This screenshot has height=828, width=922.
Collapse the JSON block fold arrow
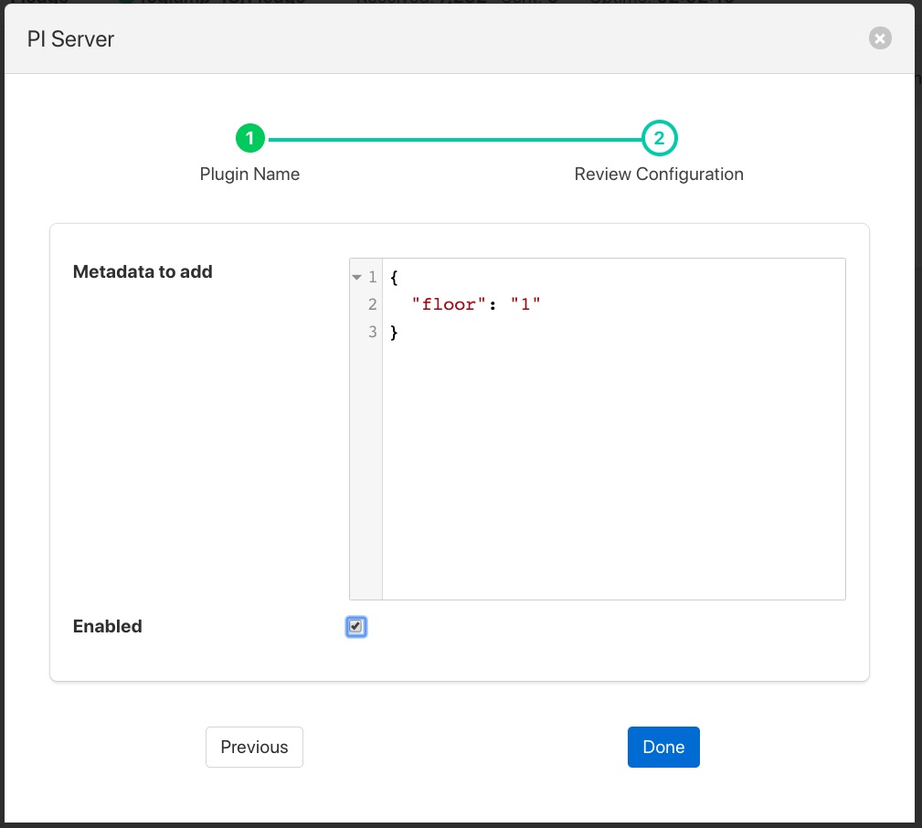click(x=356, y=278)
